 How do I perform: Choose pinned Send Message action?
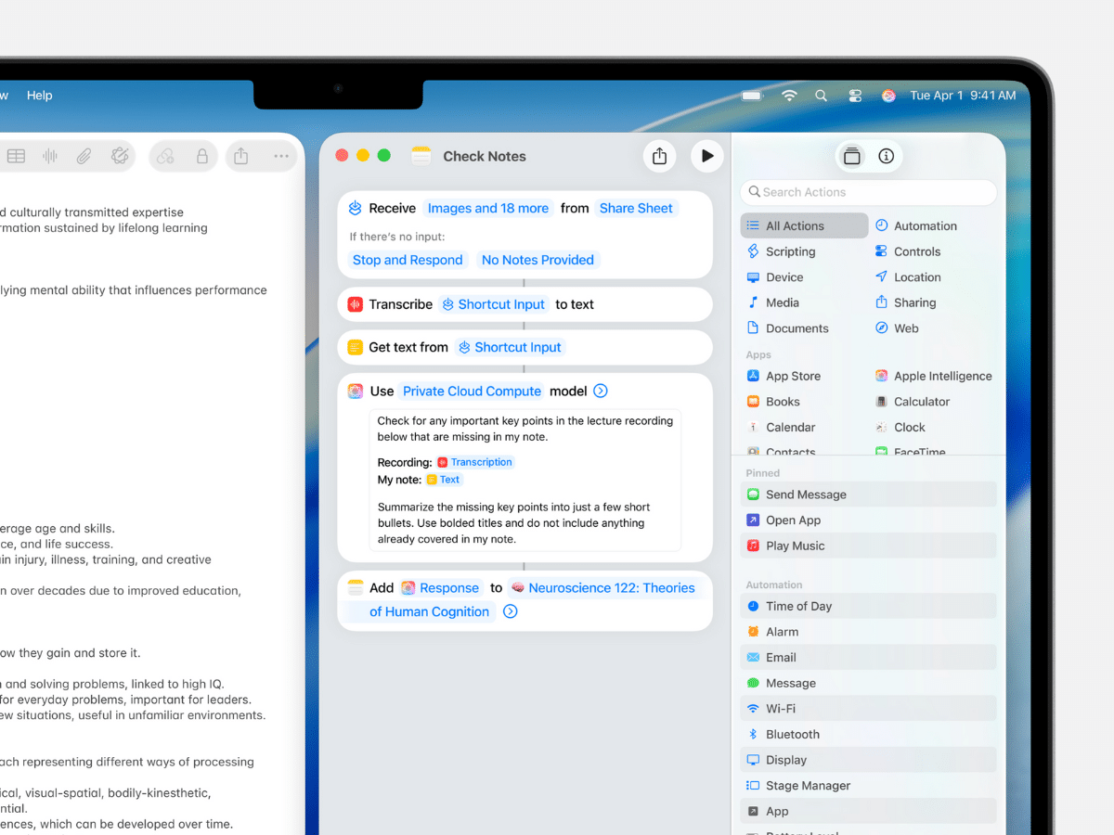[x=868, y=495]
